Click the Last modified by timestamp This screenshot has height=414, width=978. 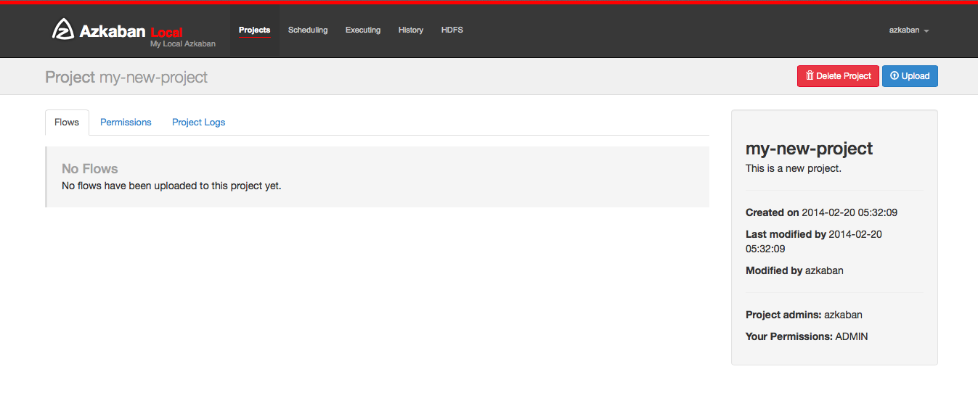coord(814,241)
